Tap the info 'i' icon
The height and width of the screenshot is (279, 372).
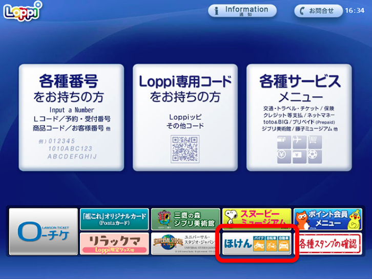[x=216, y=11]
